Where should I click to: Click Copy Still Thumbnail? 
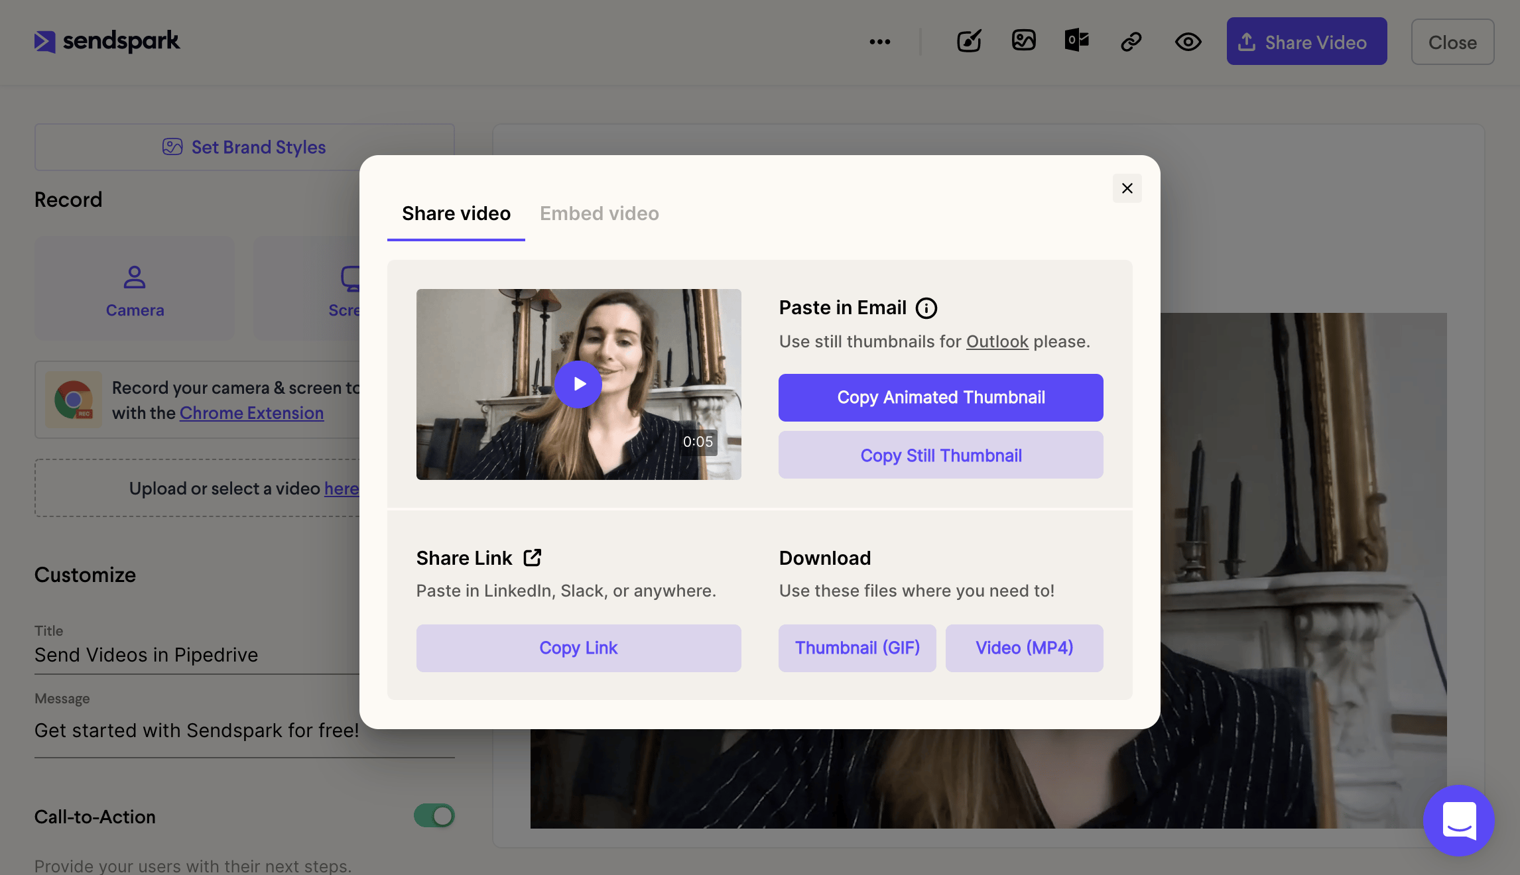pos(941,455)
